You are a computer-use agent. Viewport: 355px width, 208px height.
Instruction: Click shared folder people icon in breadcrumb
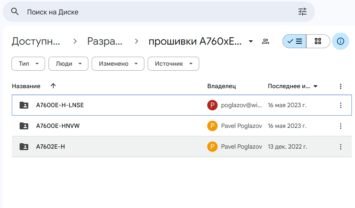265,41
